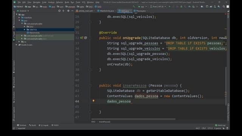Click the yellow warning stripe marker on right gutter
The height and width of the screenshot is (136, 242).
coord(226,29)
